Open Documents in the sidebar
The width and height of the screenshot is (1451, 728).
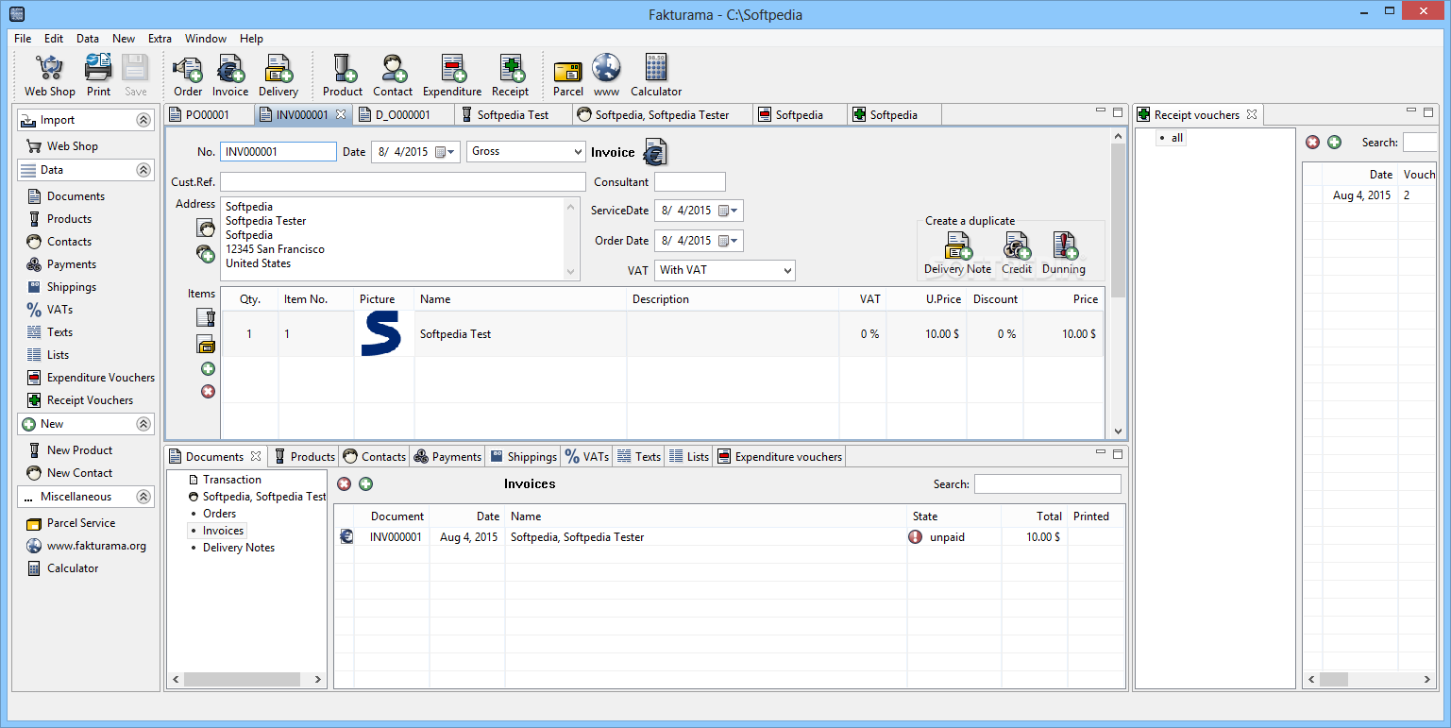76,196
